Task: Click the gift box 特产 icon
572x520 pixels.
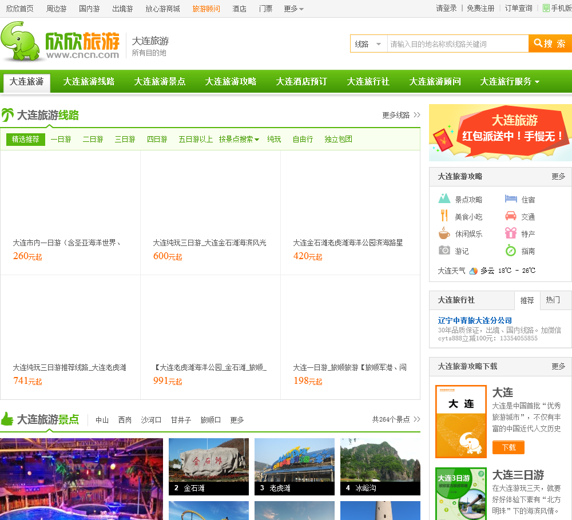Action: coord(511,233)
